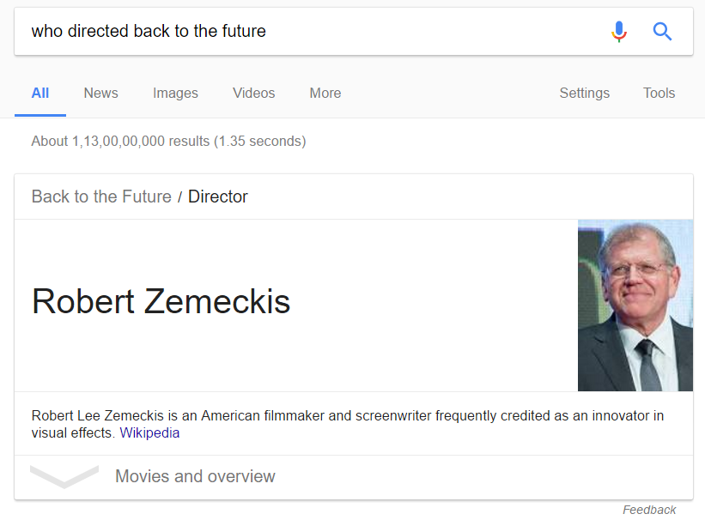The image size is (705, 526).
Task: Select the Robert Lee Zemeckis description text
Action: (x=348, y=424)
